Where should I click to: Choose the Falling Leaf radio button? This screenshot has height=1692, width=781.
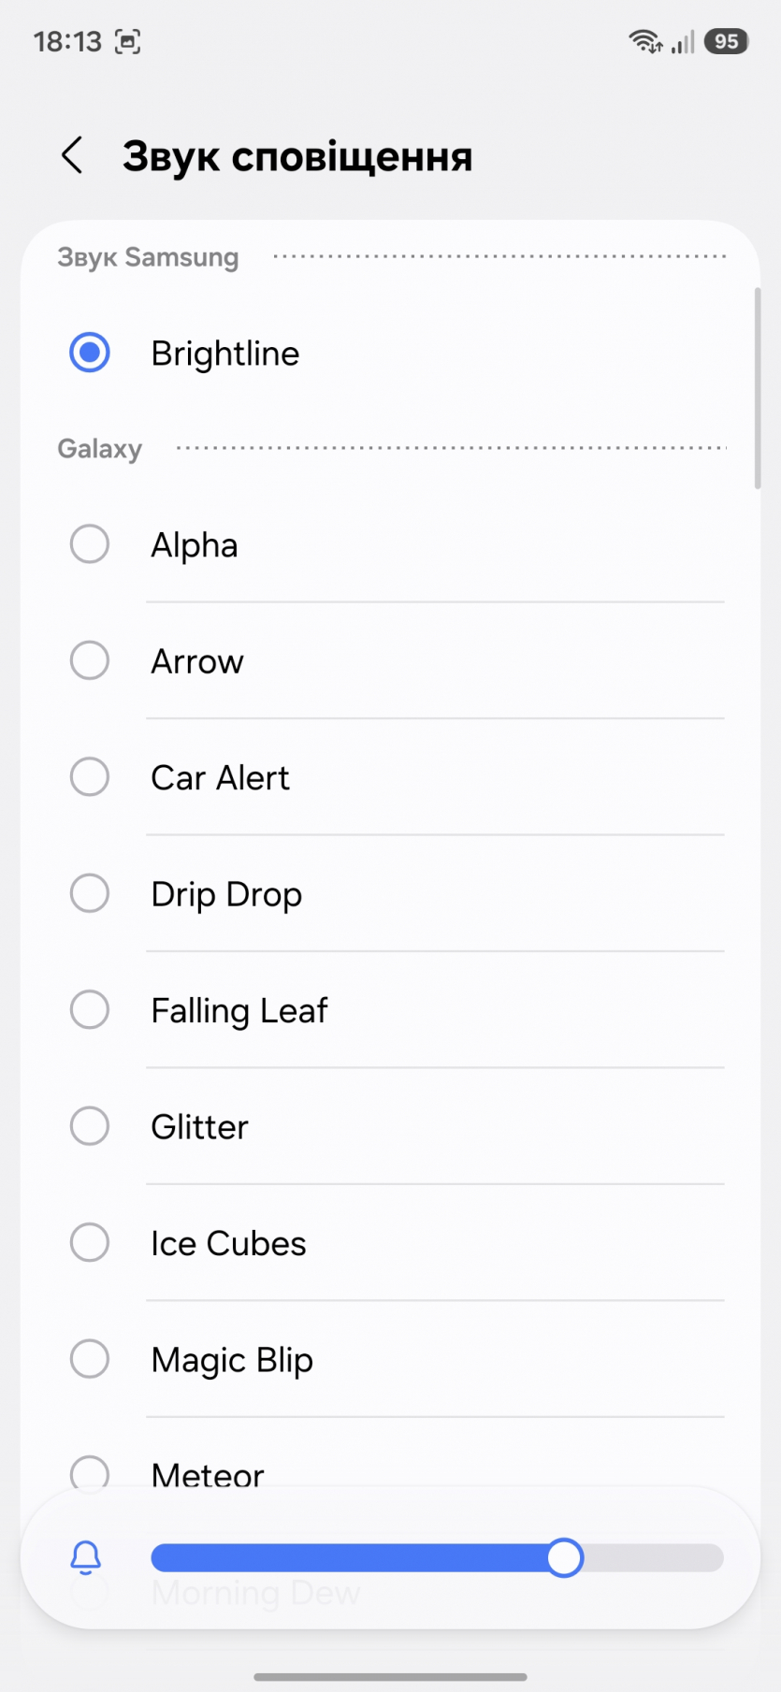[x=90, y=1010]
